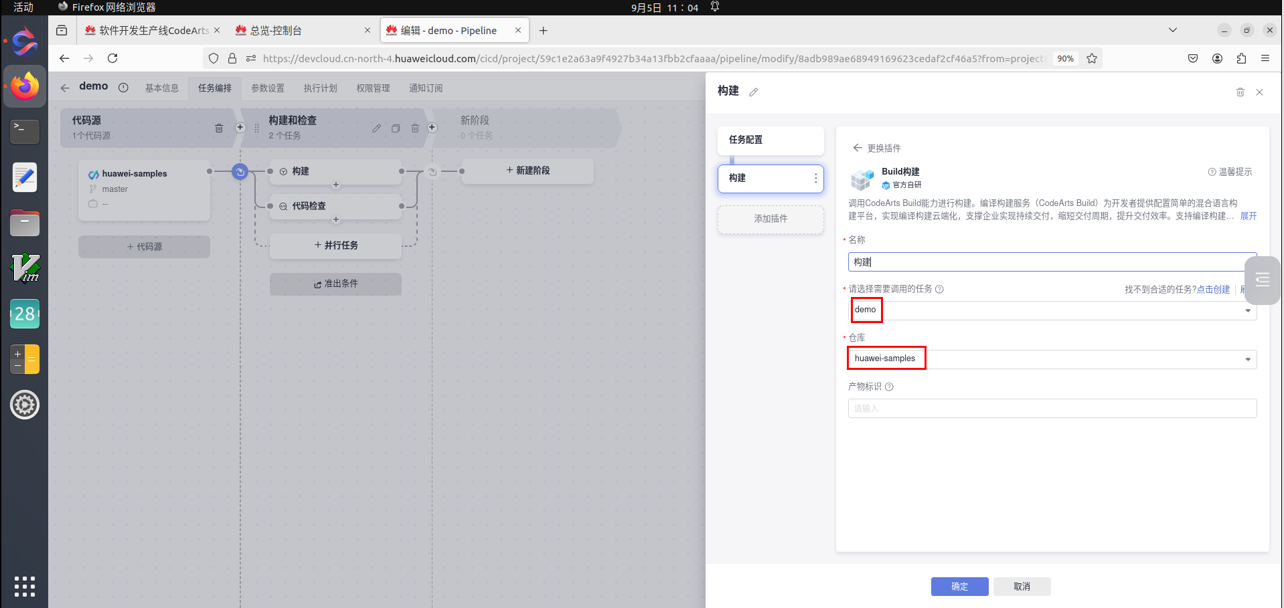This screenshot has width=1284, height=608.
Task: Select the 任务配置 section in the side list
Action: (x=771, y=140)
